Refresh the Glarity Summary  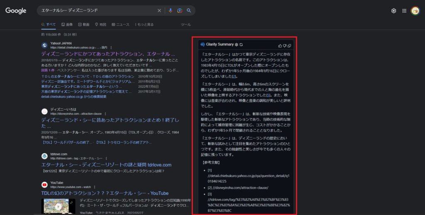pyautogui.click(x=241, y=44)
